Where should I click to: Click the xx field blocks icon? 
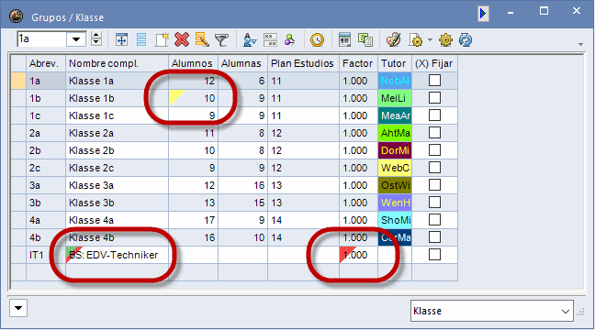tap(270, 39)
